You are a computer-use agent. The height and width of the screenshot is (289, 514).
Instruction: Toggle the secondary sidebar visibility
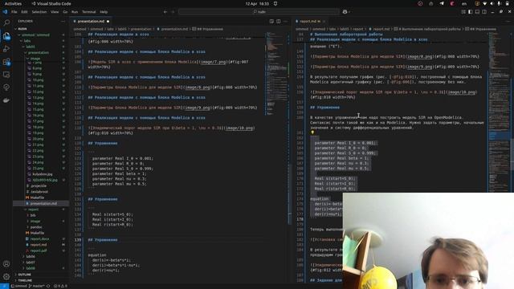coord(484,12)
